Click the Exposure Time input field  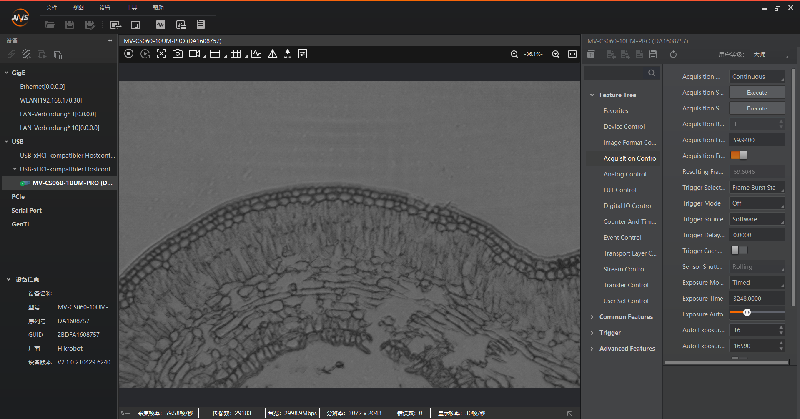[x=757, y=299]
